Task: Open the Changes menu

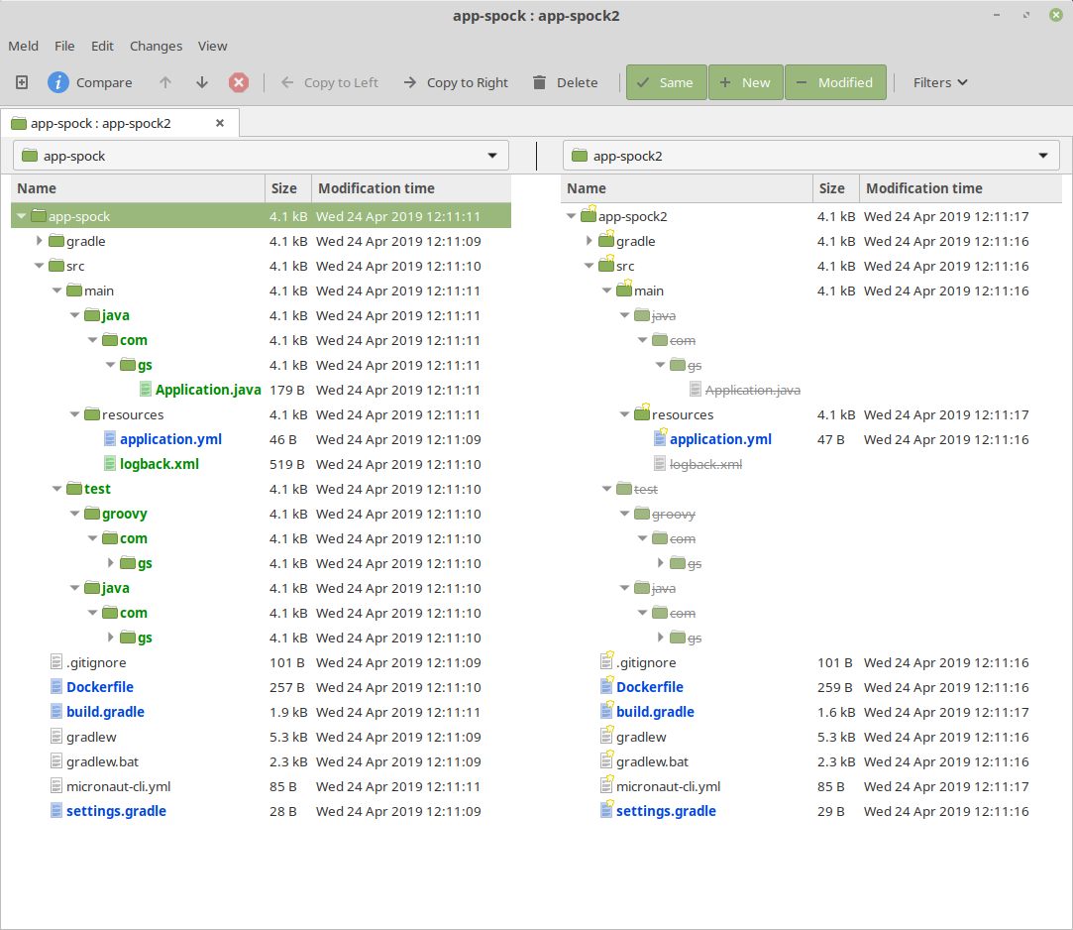Action: [x=156, y=46]
